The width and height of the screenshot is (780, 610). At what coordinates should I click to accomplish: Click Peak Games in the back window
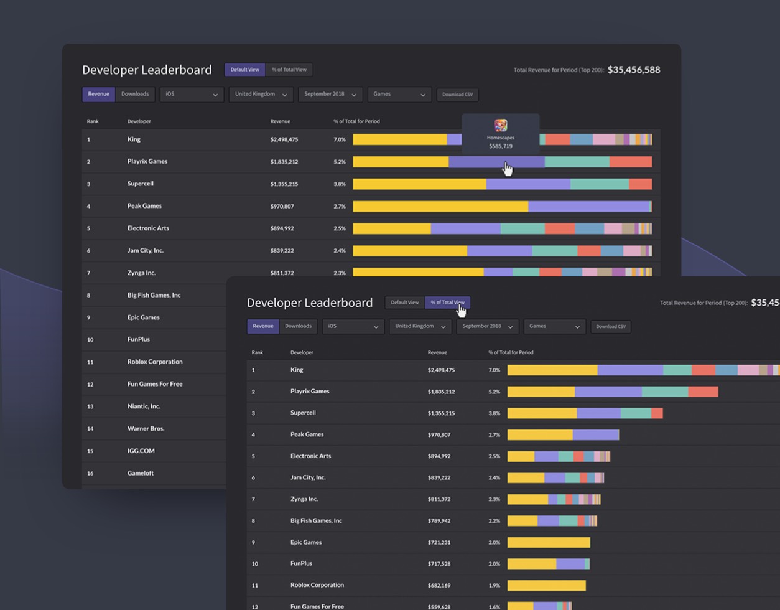coord(144,206)
